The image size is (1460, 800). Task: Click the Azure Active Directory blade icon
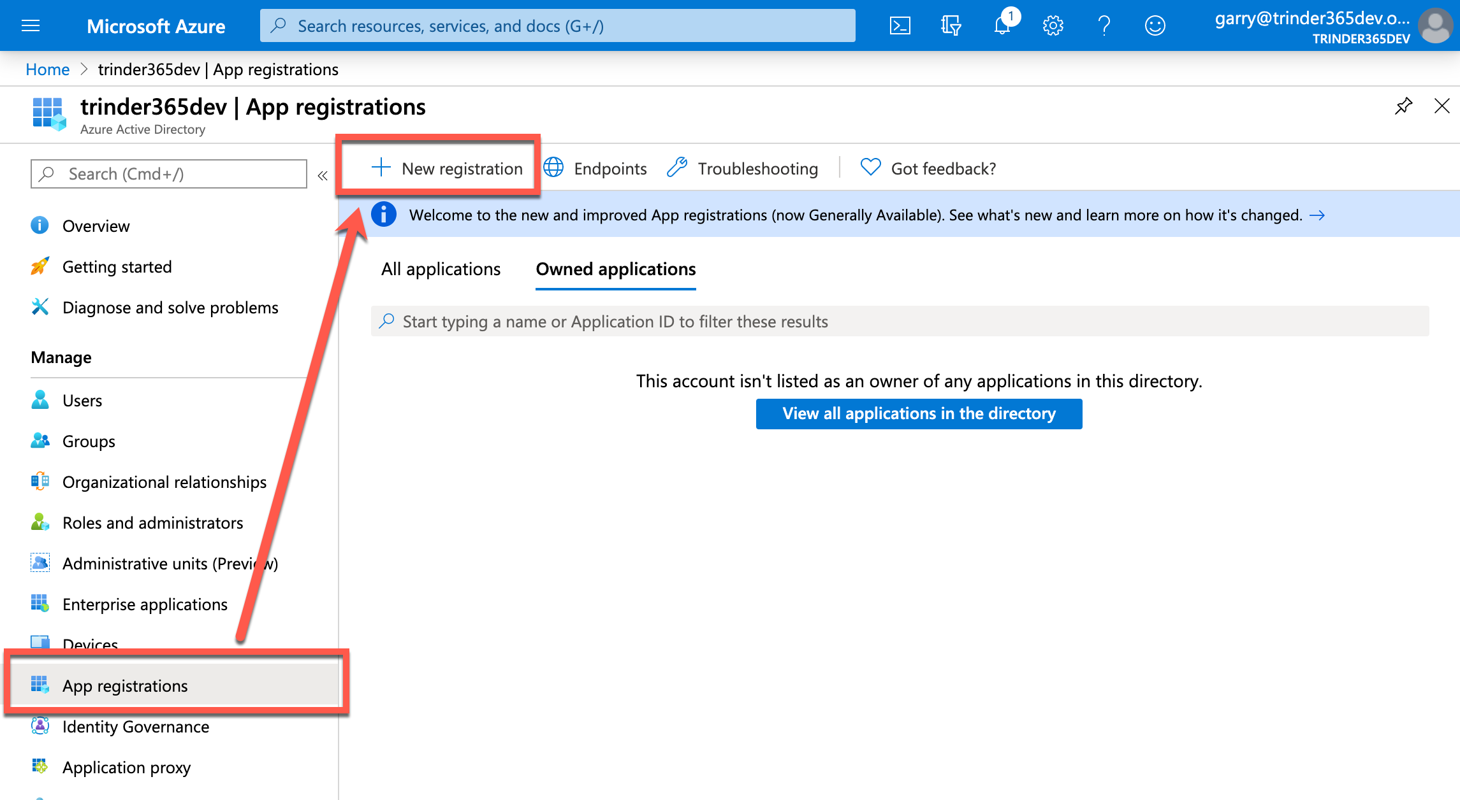click(x=49, y=114)
